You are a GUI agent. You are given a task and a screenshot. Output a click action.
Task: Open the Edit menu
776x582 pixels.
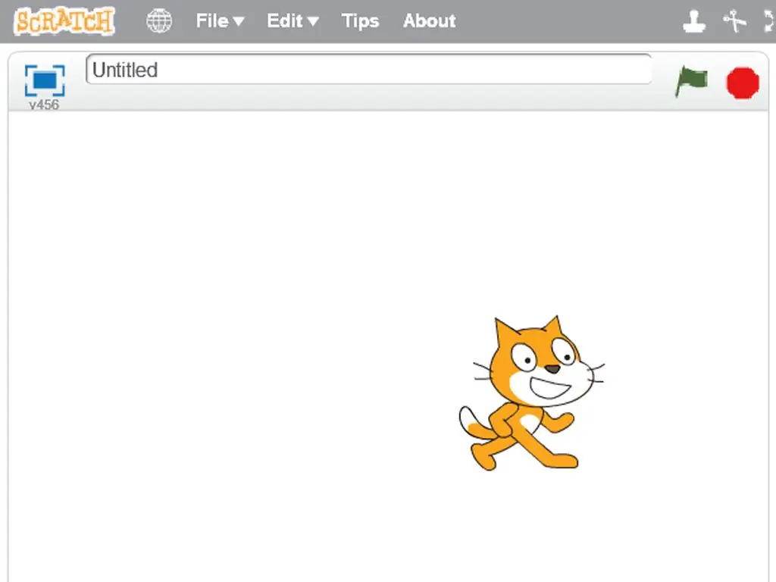click(293, 20)
